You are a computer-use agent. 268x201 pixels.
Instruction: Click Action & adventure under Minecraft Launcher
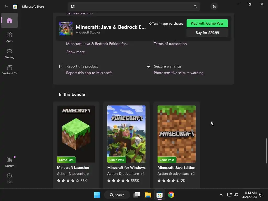point(73,174)
